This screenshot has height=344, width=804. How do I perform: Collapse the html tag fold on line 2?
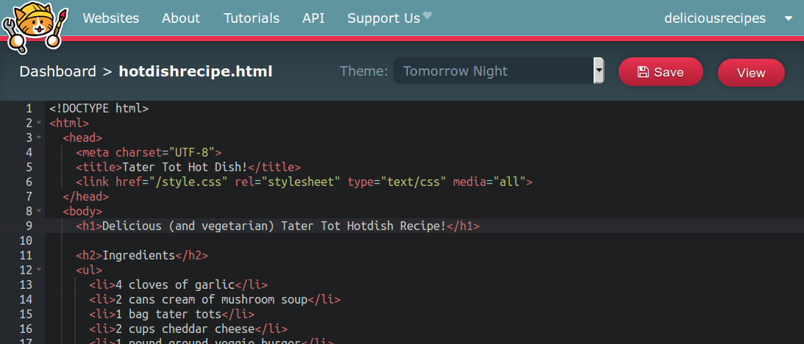click(39, 123)
